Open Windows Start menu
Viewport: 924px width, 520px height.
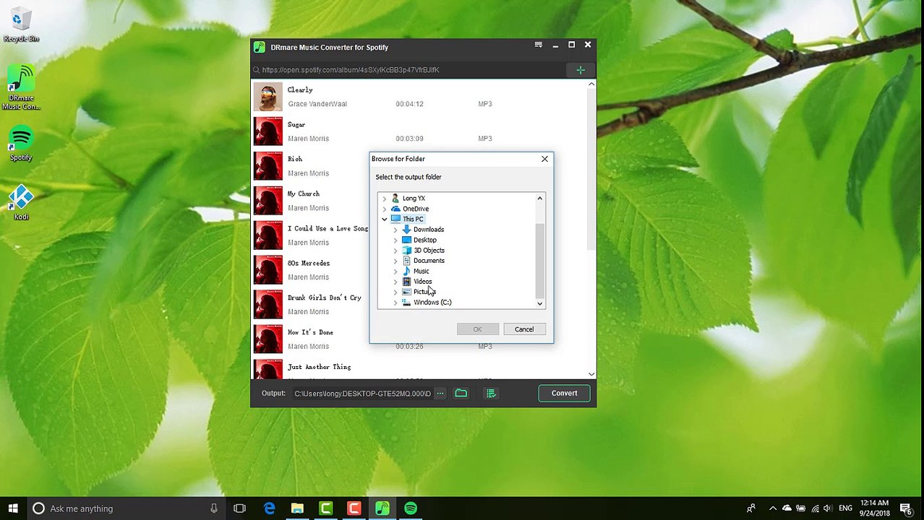click(x=13, y=508)
